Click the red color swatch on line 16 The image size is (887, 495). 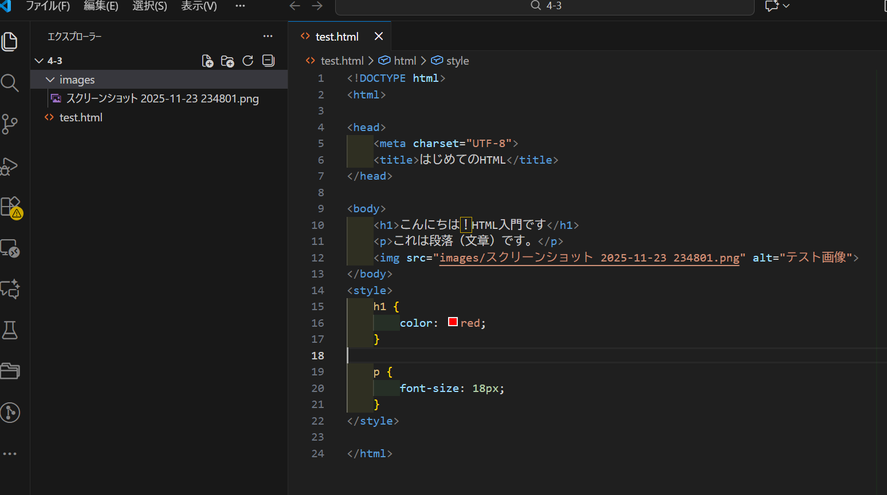(453, 322)
